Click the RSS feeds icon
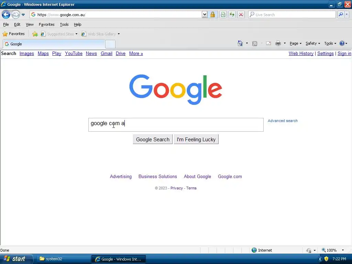 coord(255,44)
